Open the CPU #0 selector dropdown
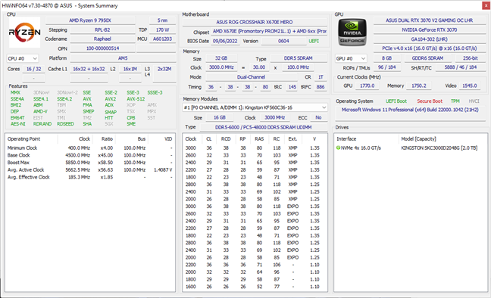Image resolution: width=491 pixels, height=298 pixels. (23, 58)
